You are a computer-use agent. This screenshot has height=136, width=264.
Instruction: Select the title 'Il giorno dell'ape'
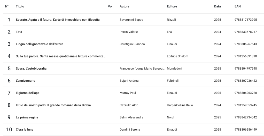[x=28, y=93]
